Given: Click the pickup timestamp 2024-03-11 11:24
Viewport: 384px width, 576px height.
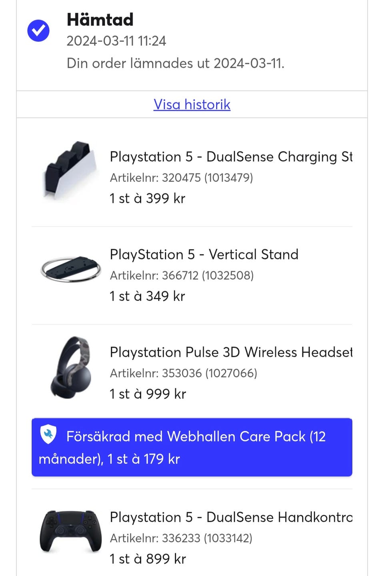Looking at the screenshot, I should pyautogui.click(x=116, y=41).
